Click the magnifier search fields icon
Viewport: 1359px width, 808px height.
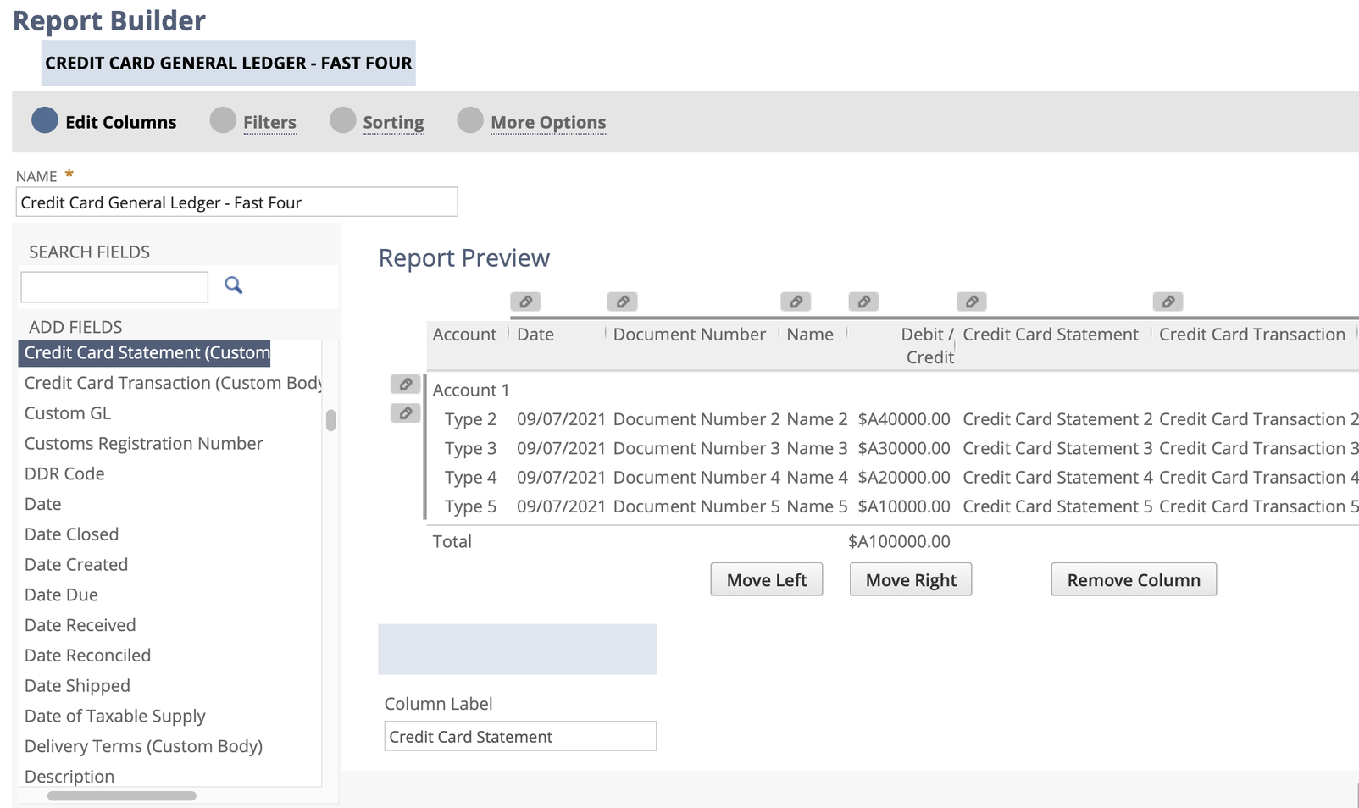233,285
